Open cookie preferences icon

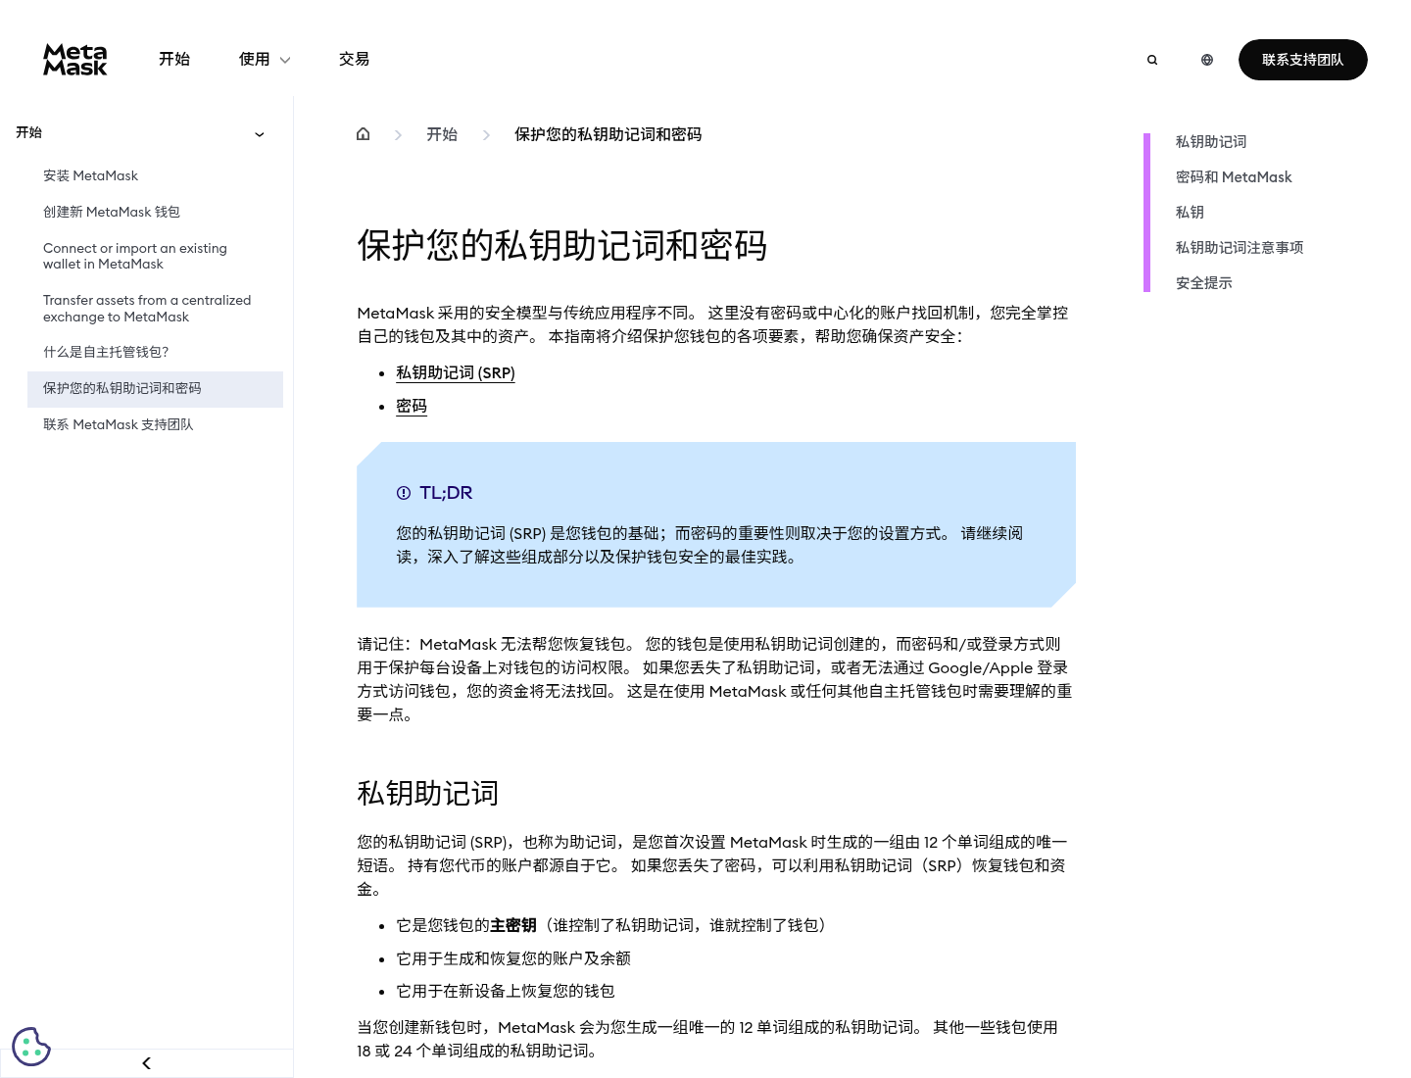(31, 1047)
